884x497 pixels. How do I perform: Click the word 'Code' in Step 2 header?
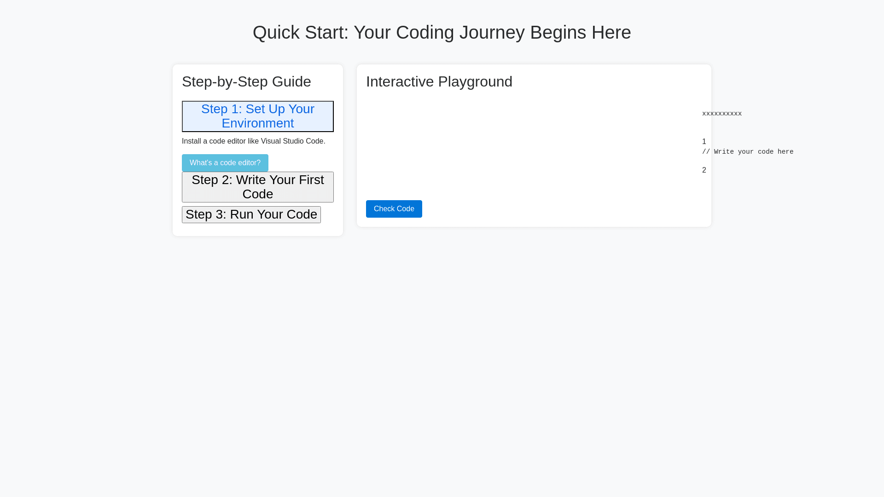coord(257,194)
